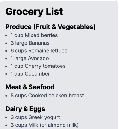Select the 1 cup Cucumber item

coord(30,74)
